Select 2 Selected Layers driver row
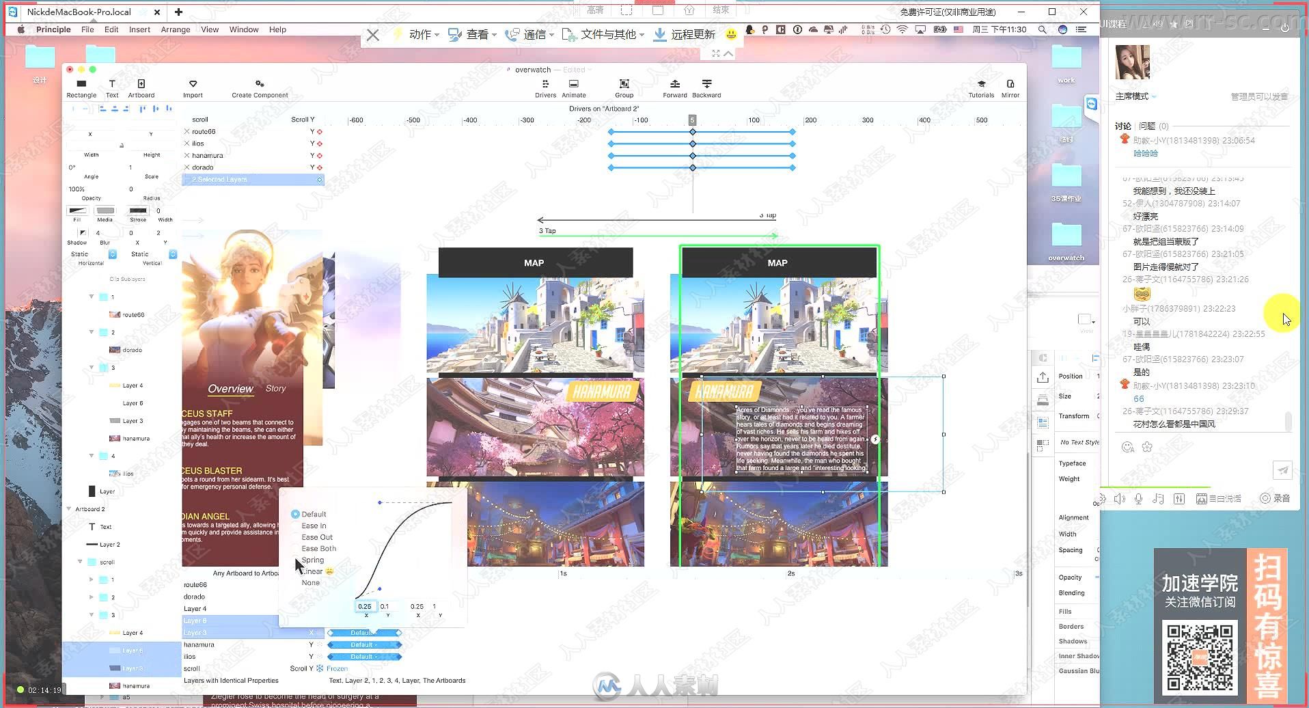The image size is (1309, 708). click(x=253, y=180)
